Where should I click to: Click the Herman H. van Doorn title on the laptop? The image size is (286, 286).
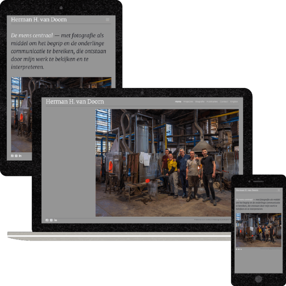[75, 102]
